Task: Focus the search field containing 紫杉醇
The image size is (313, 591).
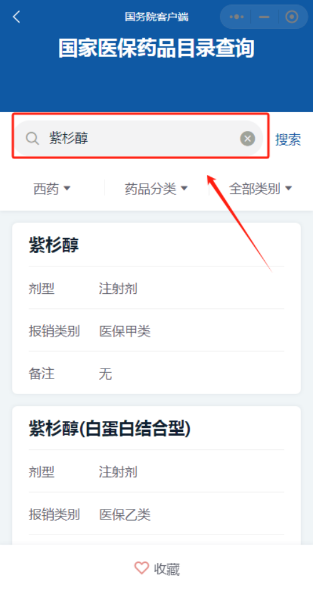Action: (x=138, y=139)
